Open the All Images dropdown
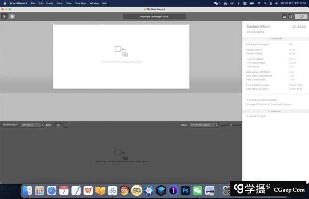 33,125
